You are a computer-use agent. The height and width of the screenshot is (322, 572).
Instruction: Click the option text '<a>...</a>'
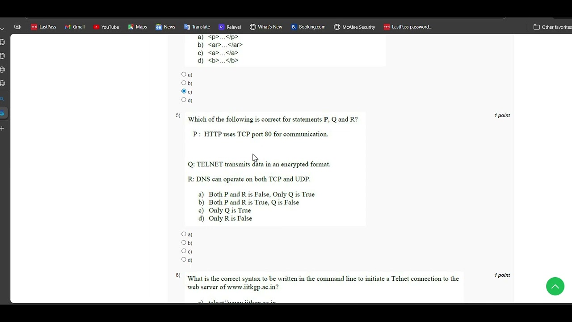[223, 53]
